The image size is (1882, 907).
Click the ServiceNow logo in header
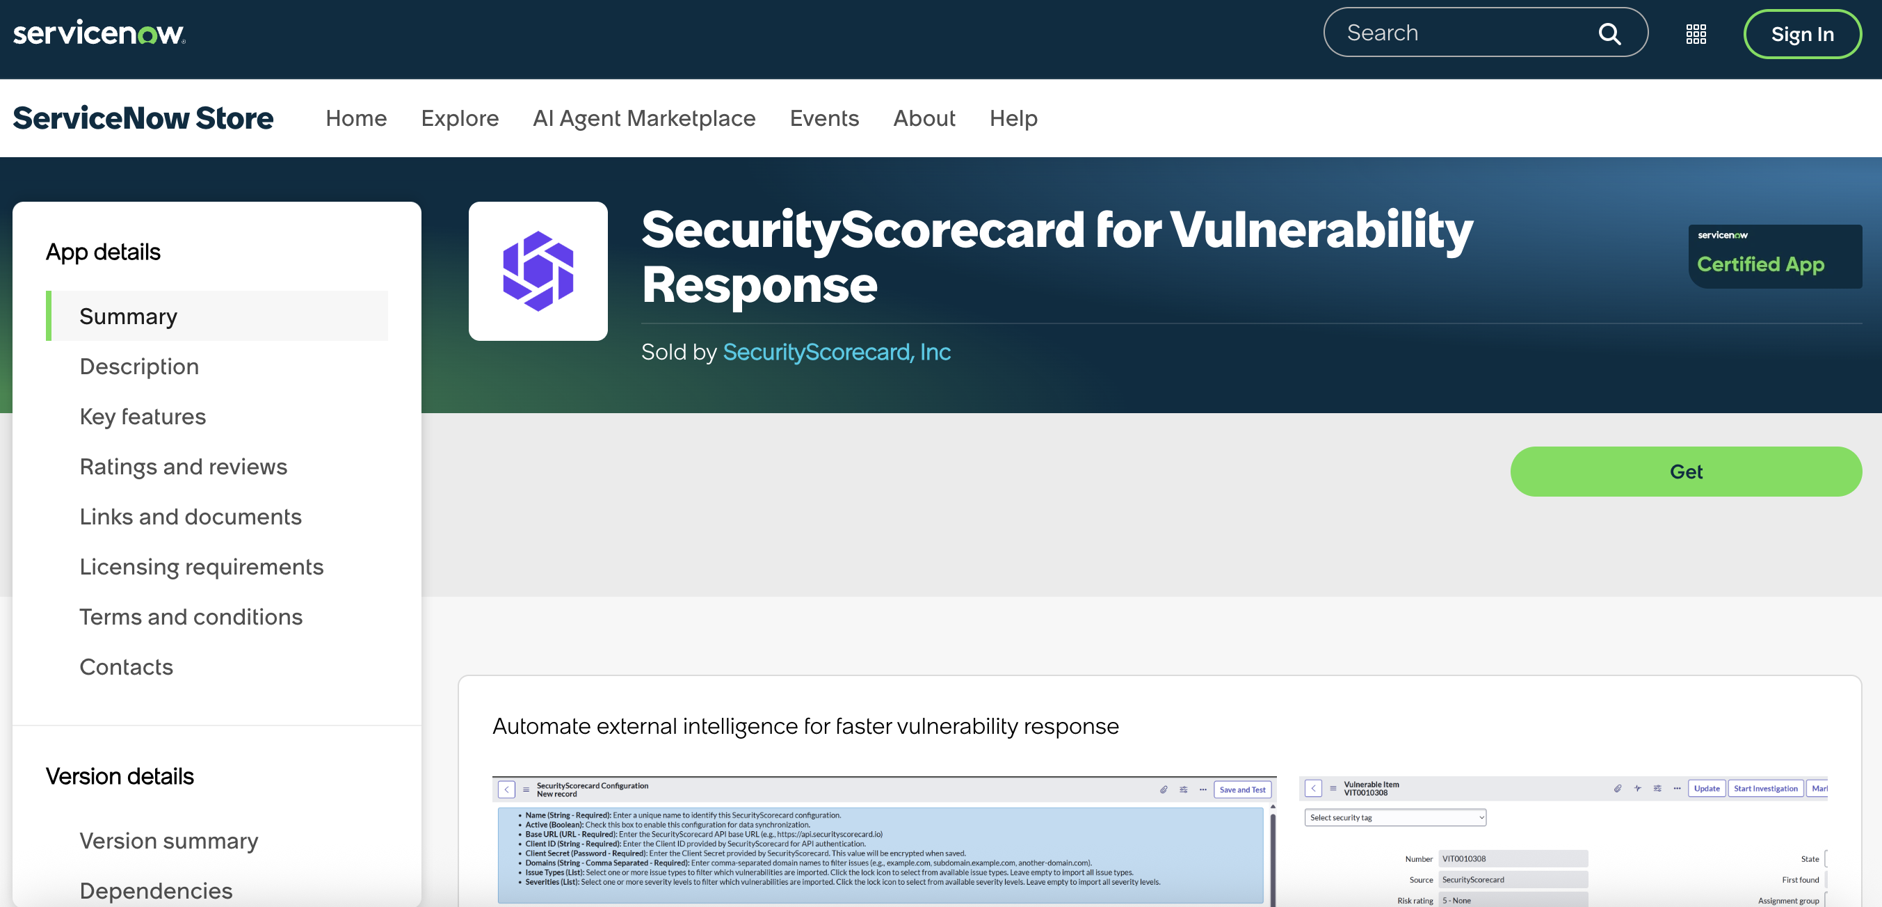pyautogui.click(x=99, y=33)
